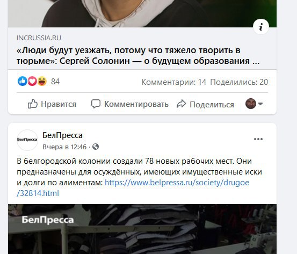Screen dimensions: 297x254
Task: Click the blue Like reaction icon
Action: (x=23, y=81)
